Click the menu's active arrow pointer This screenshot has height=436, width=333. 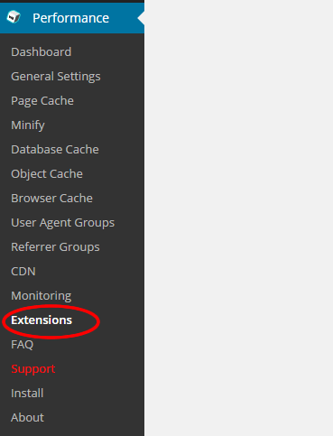point(141,18)
